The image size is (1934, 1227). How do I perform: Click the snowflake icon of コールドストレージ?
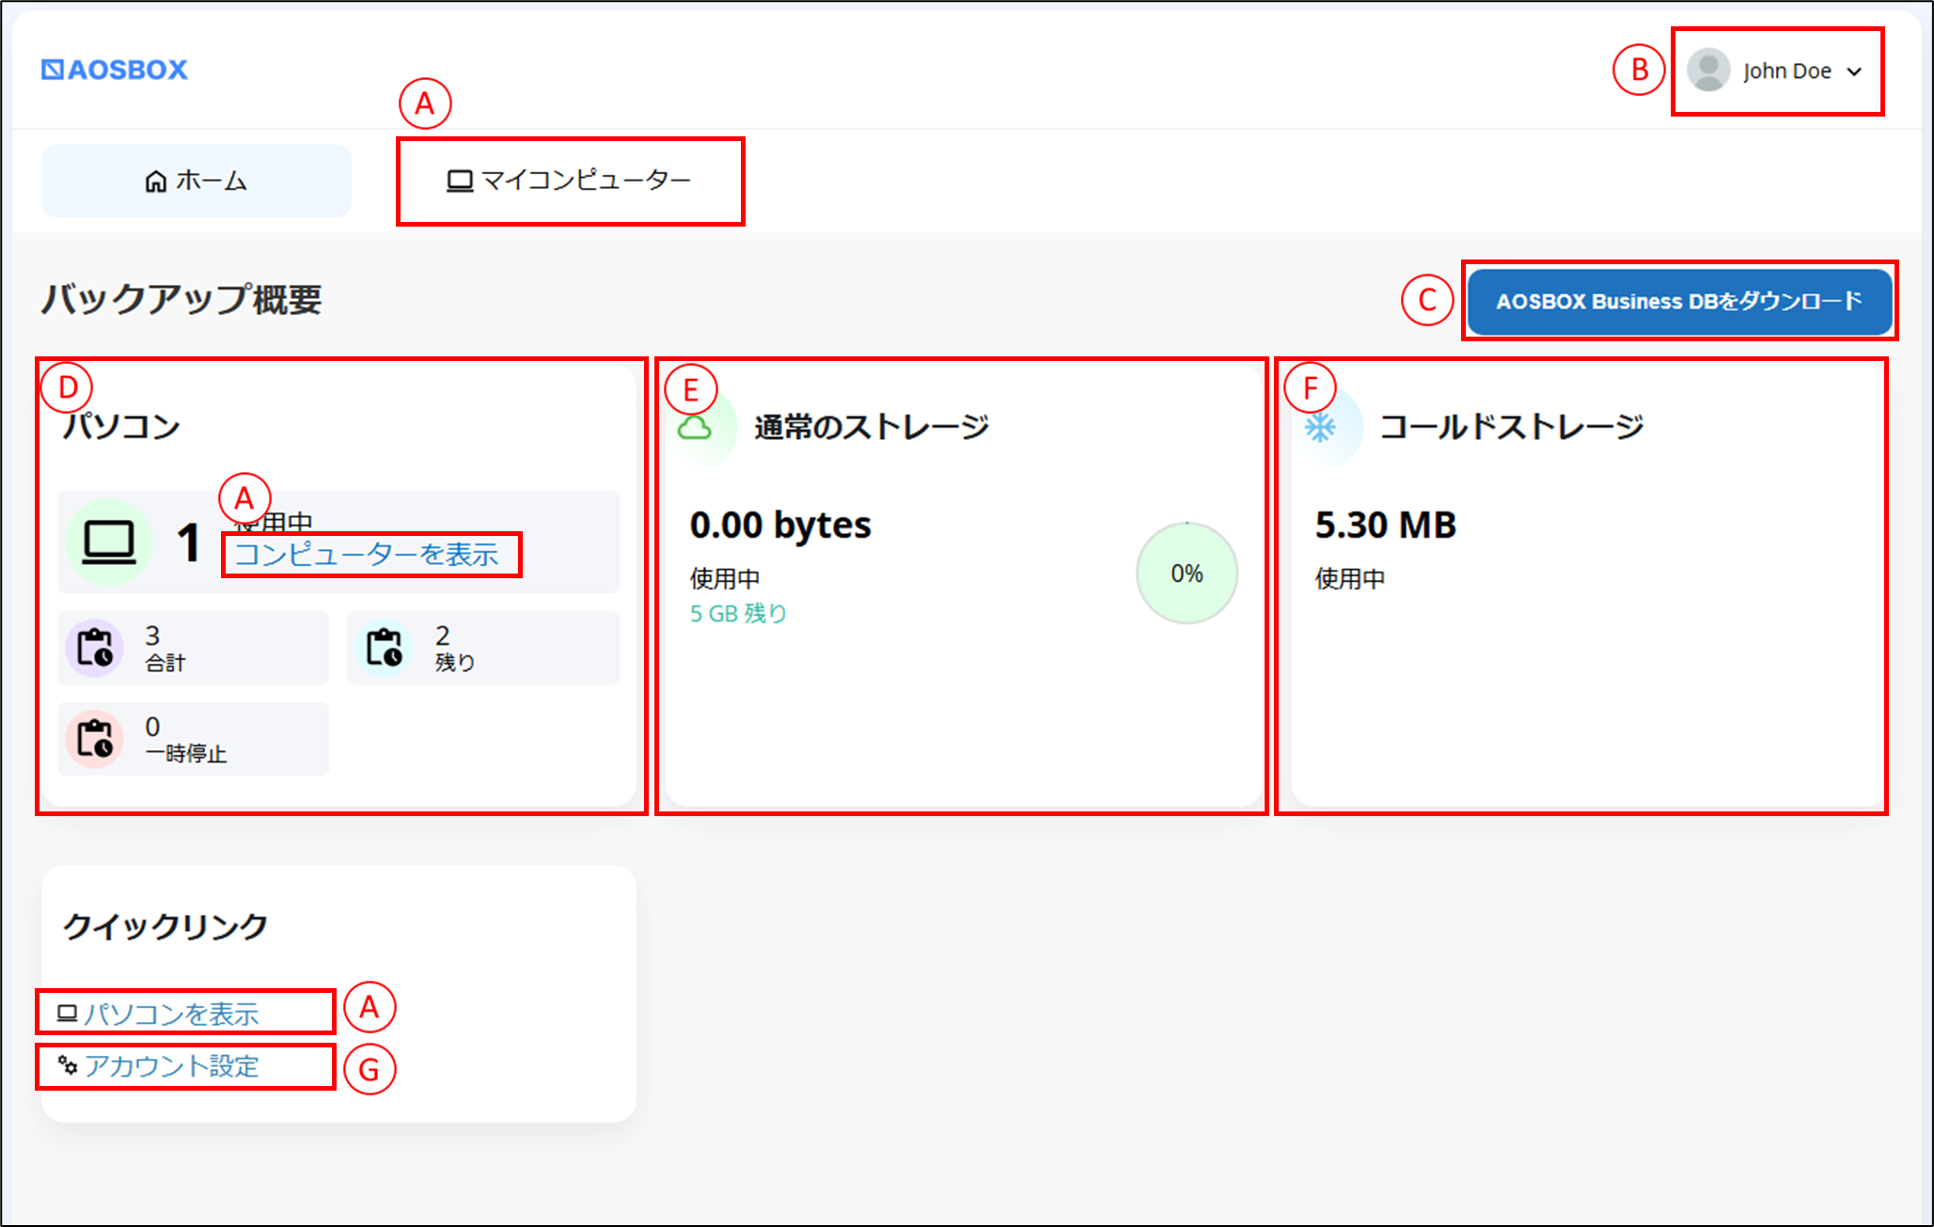tap(1320, 428)
